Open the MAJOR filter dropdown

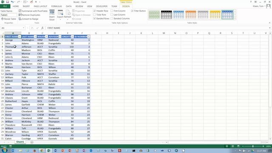click(46, 37)
